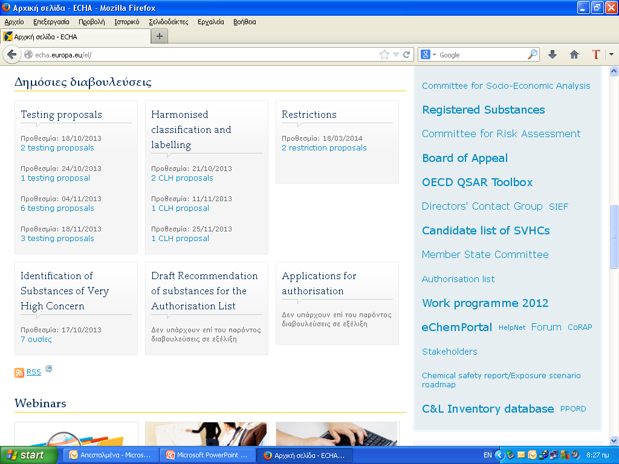Open OECD QSAR Toolbox link

pos(478,182)
